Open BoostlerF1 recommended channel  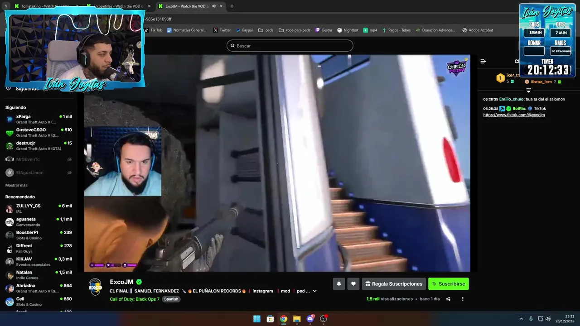39,235
